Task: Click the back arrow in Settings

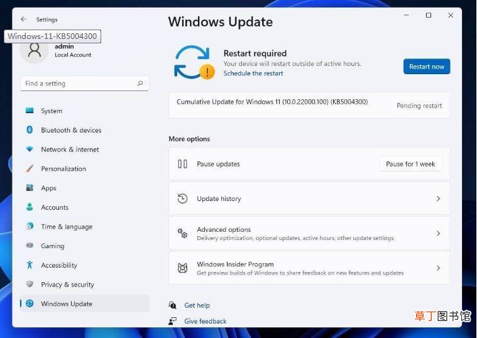Action: [24, 19]
